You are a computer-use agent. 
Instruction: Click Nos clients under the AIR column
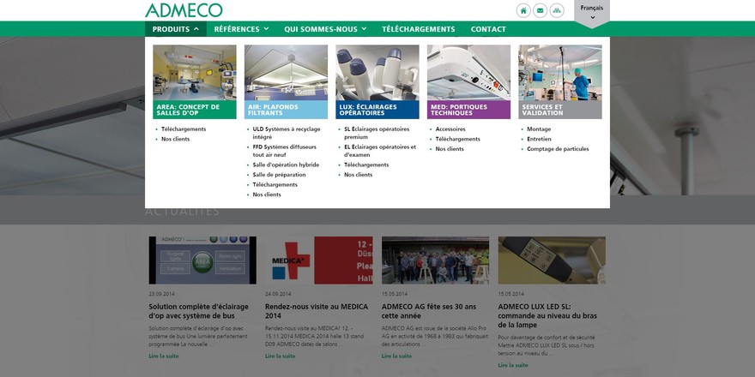[x=267, y=194]
